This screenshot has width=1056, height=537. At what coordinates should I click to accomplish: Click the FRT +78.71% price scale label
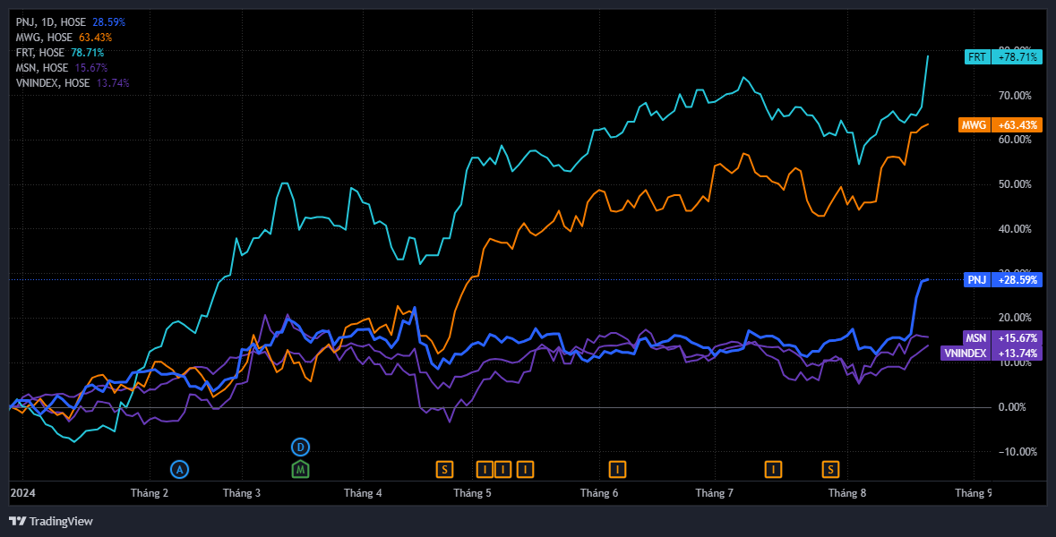tap(1003, 57)
